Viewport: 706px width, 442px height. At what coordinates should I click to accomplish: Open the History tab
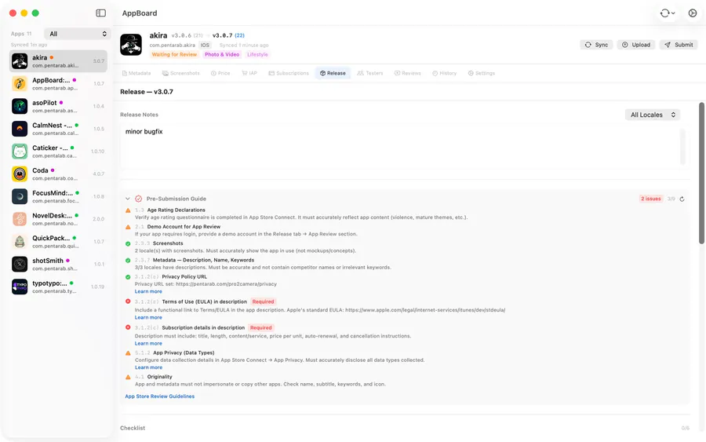pyautogui.click(x=445, y=73)
